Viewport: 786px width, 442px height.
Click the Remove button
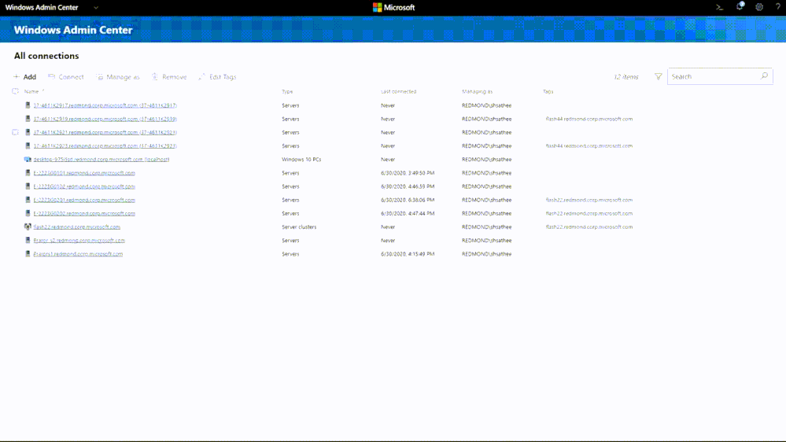169,76
